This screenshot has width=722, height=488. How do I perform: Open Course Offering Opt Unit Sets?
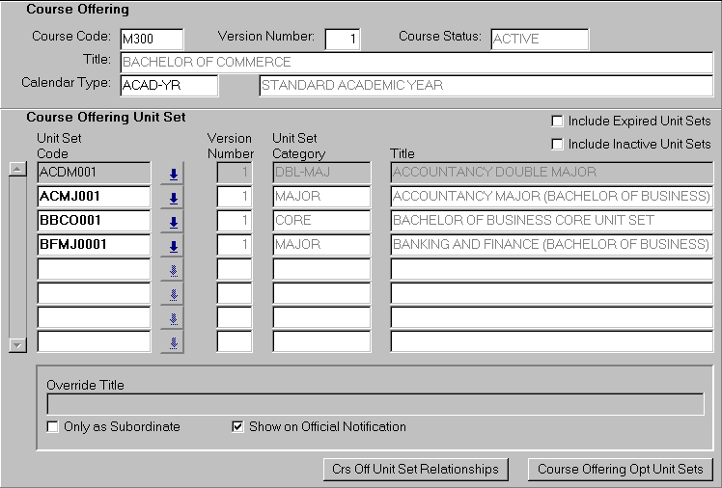621,469
